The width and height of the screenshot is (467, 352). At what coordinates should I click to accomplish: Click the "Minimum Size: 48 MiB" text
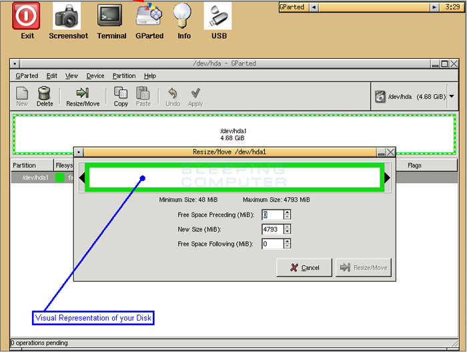(188, 200)
